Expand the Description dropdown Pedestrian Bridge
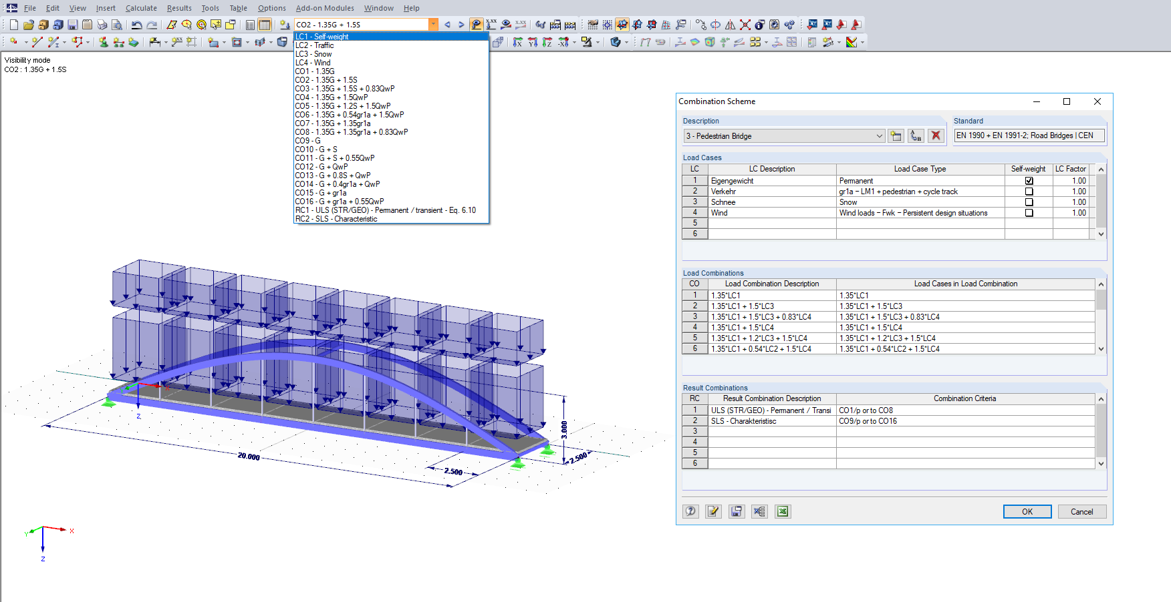 click(879, 136)
